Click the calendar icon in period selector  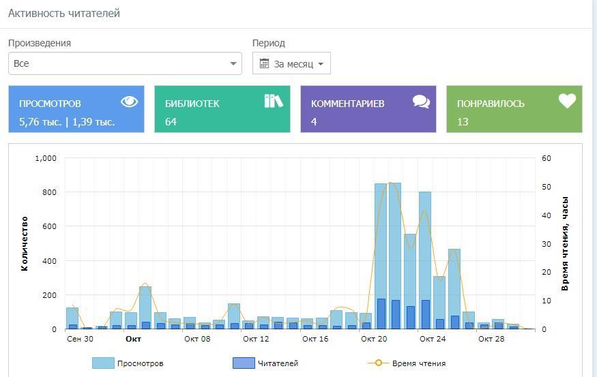coord(264,64)
